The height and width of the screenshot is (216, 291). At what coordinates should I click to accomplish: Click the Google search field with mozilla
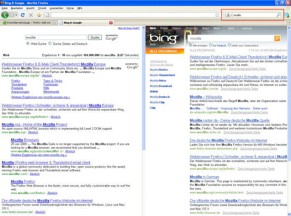(x=56, y=37)
